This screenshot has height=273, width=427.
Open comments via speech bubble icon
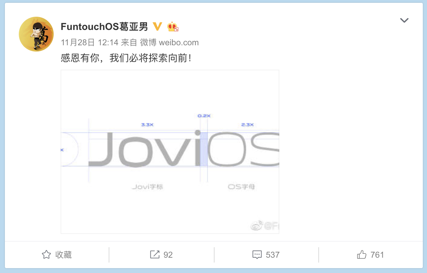[x=257, y=255]
